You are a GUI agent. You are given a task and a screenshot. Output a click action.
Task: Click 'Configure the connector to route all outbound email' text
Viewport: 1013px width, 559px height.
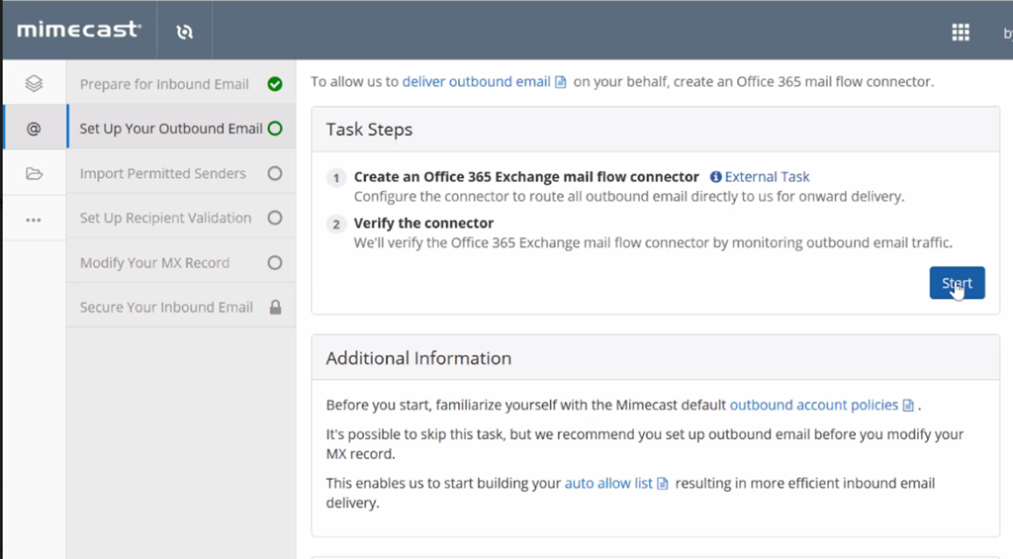pos(629,197)
